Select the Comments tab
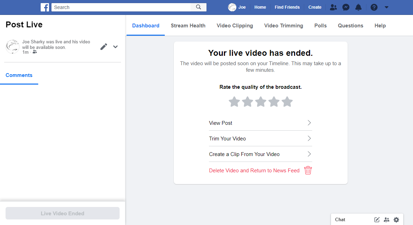 (x=19, y=75)
